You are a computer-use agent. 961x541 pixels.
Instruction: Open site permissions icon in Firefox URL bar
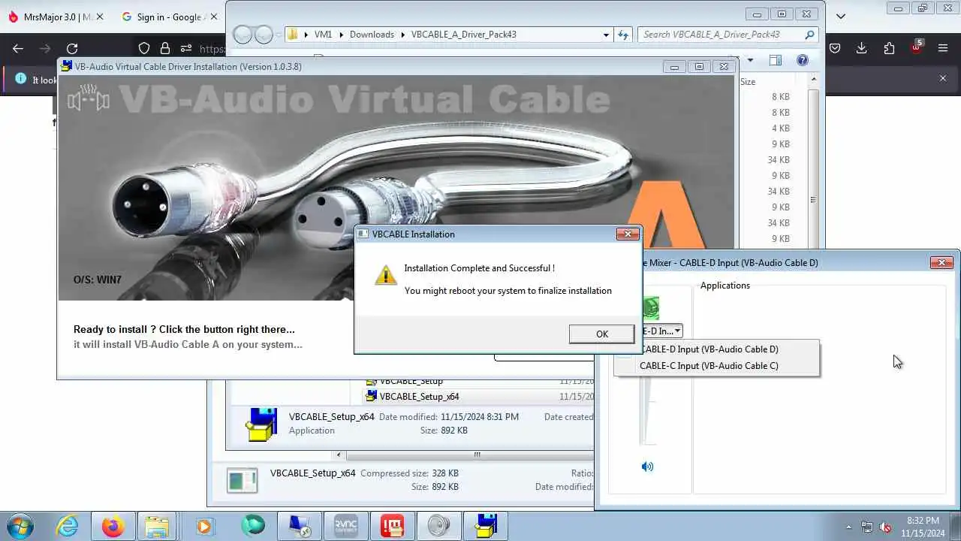pos(185,48)
